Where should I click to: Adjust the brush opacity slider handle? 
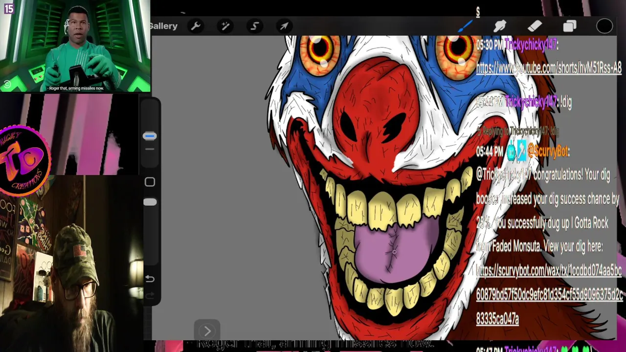(150, 202)
